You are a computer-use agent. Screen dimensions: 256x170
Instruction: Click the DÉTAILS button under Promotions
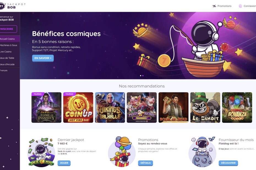point(145,163)
